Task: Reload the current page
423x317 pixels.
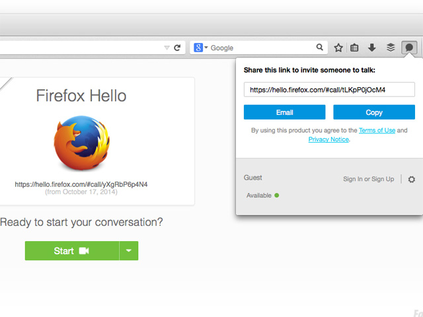Action: tap(177, 48)
